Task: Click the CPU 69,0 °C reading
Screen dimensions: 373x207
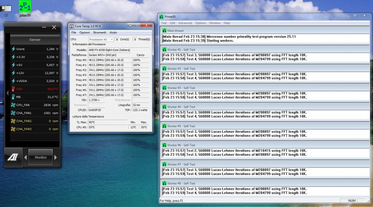Action: coord(53,89)
